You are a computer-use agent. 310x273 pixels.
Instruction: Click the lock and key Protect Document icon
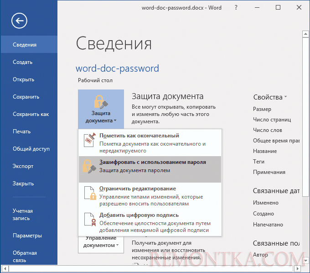pyautogui.click(x=101, y=102)
